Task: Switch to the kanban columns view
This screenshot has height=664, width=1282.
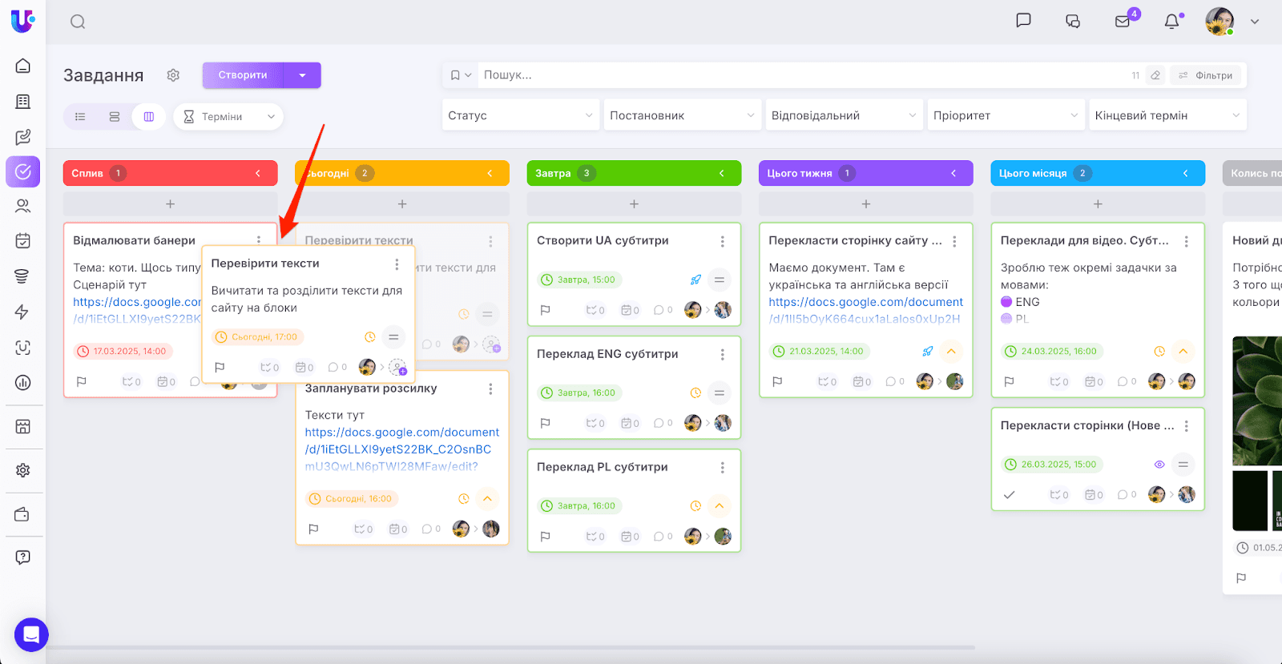Action: (x=149, y=117)
